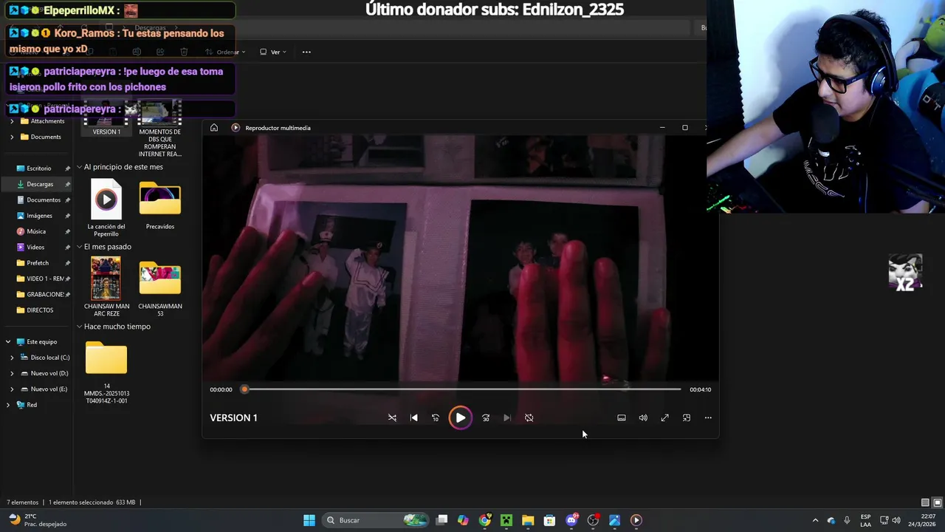Expand the Documents folder tree node
Viewport: 945px width, 532px height.
[x=12, y=137]
